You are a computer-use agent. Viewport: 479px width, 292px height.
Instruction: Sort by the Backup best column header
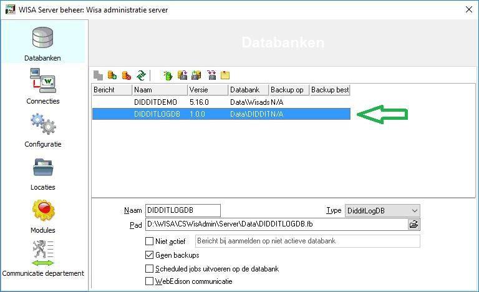(329, 90)
